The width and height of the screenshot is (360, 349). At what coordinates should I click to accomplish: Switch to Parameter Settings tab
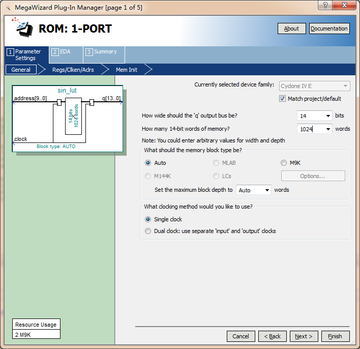click(x=26, y=54)
